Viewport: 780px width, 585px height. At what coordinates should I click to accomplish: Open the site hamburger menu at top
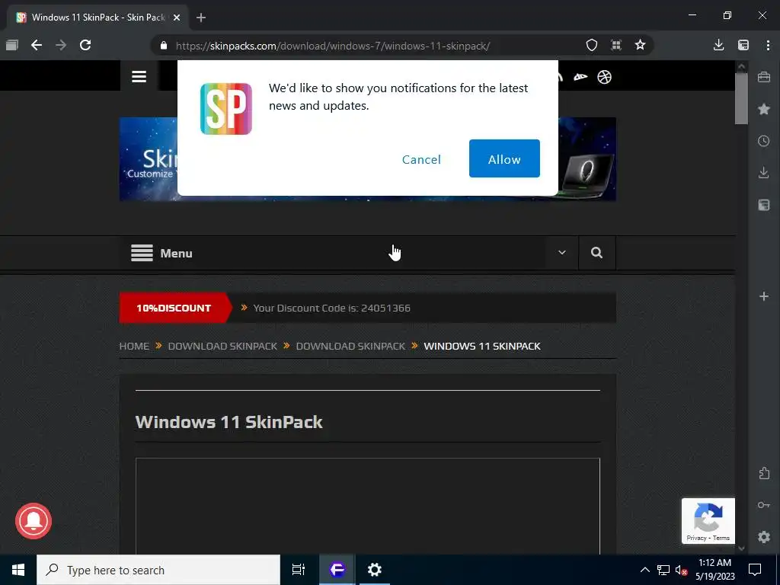coord(139,77)
